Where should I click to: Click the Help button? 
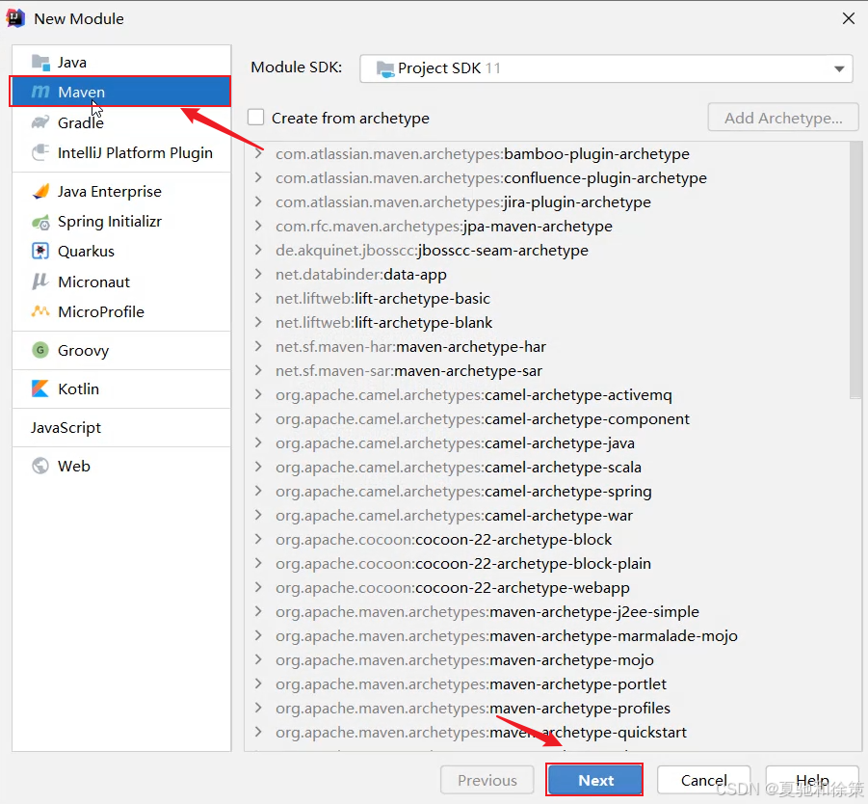click(812, 780)
